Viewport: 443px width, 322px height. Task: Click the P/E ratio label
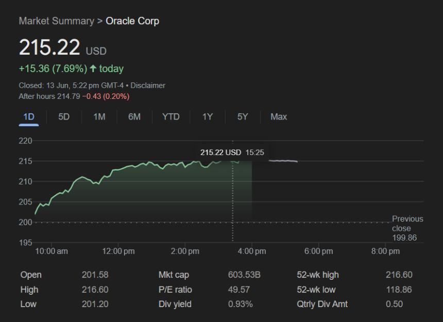tap(175, 290)
